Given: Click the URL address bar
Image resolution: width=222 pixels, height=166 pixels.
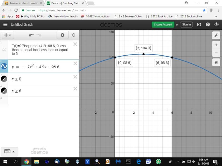Looking at the screenshot, I should pos(113,10).
